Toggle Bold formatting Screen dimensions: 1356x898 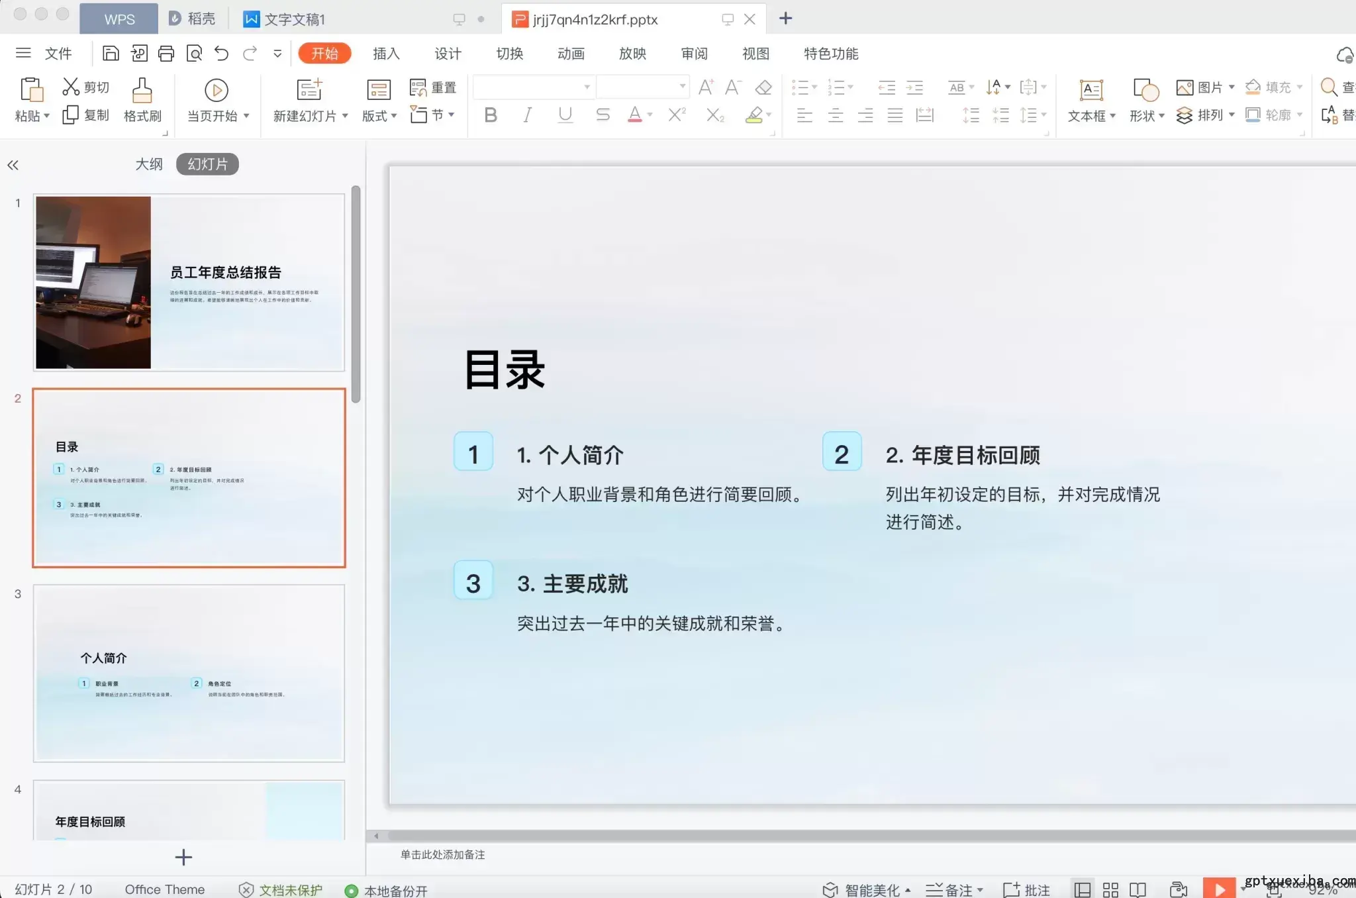[491, 115]
